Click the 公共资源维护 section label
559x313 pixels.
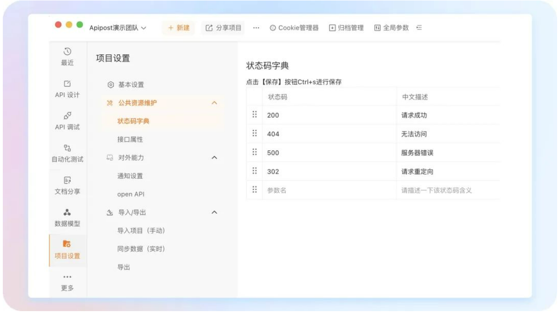click(137, 103)
